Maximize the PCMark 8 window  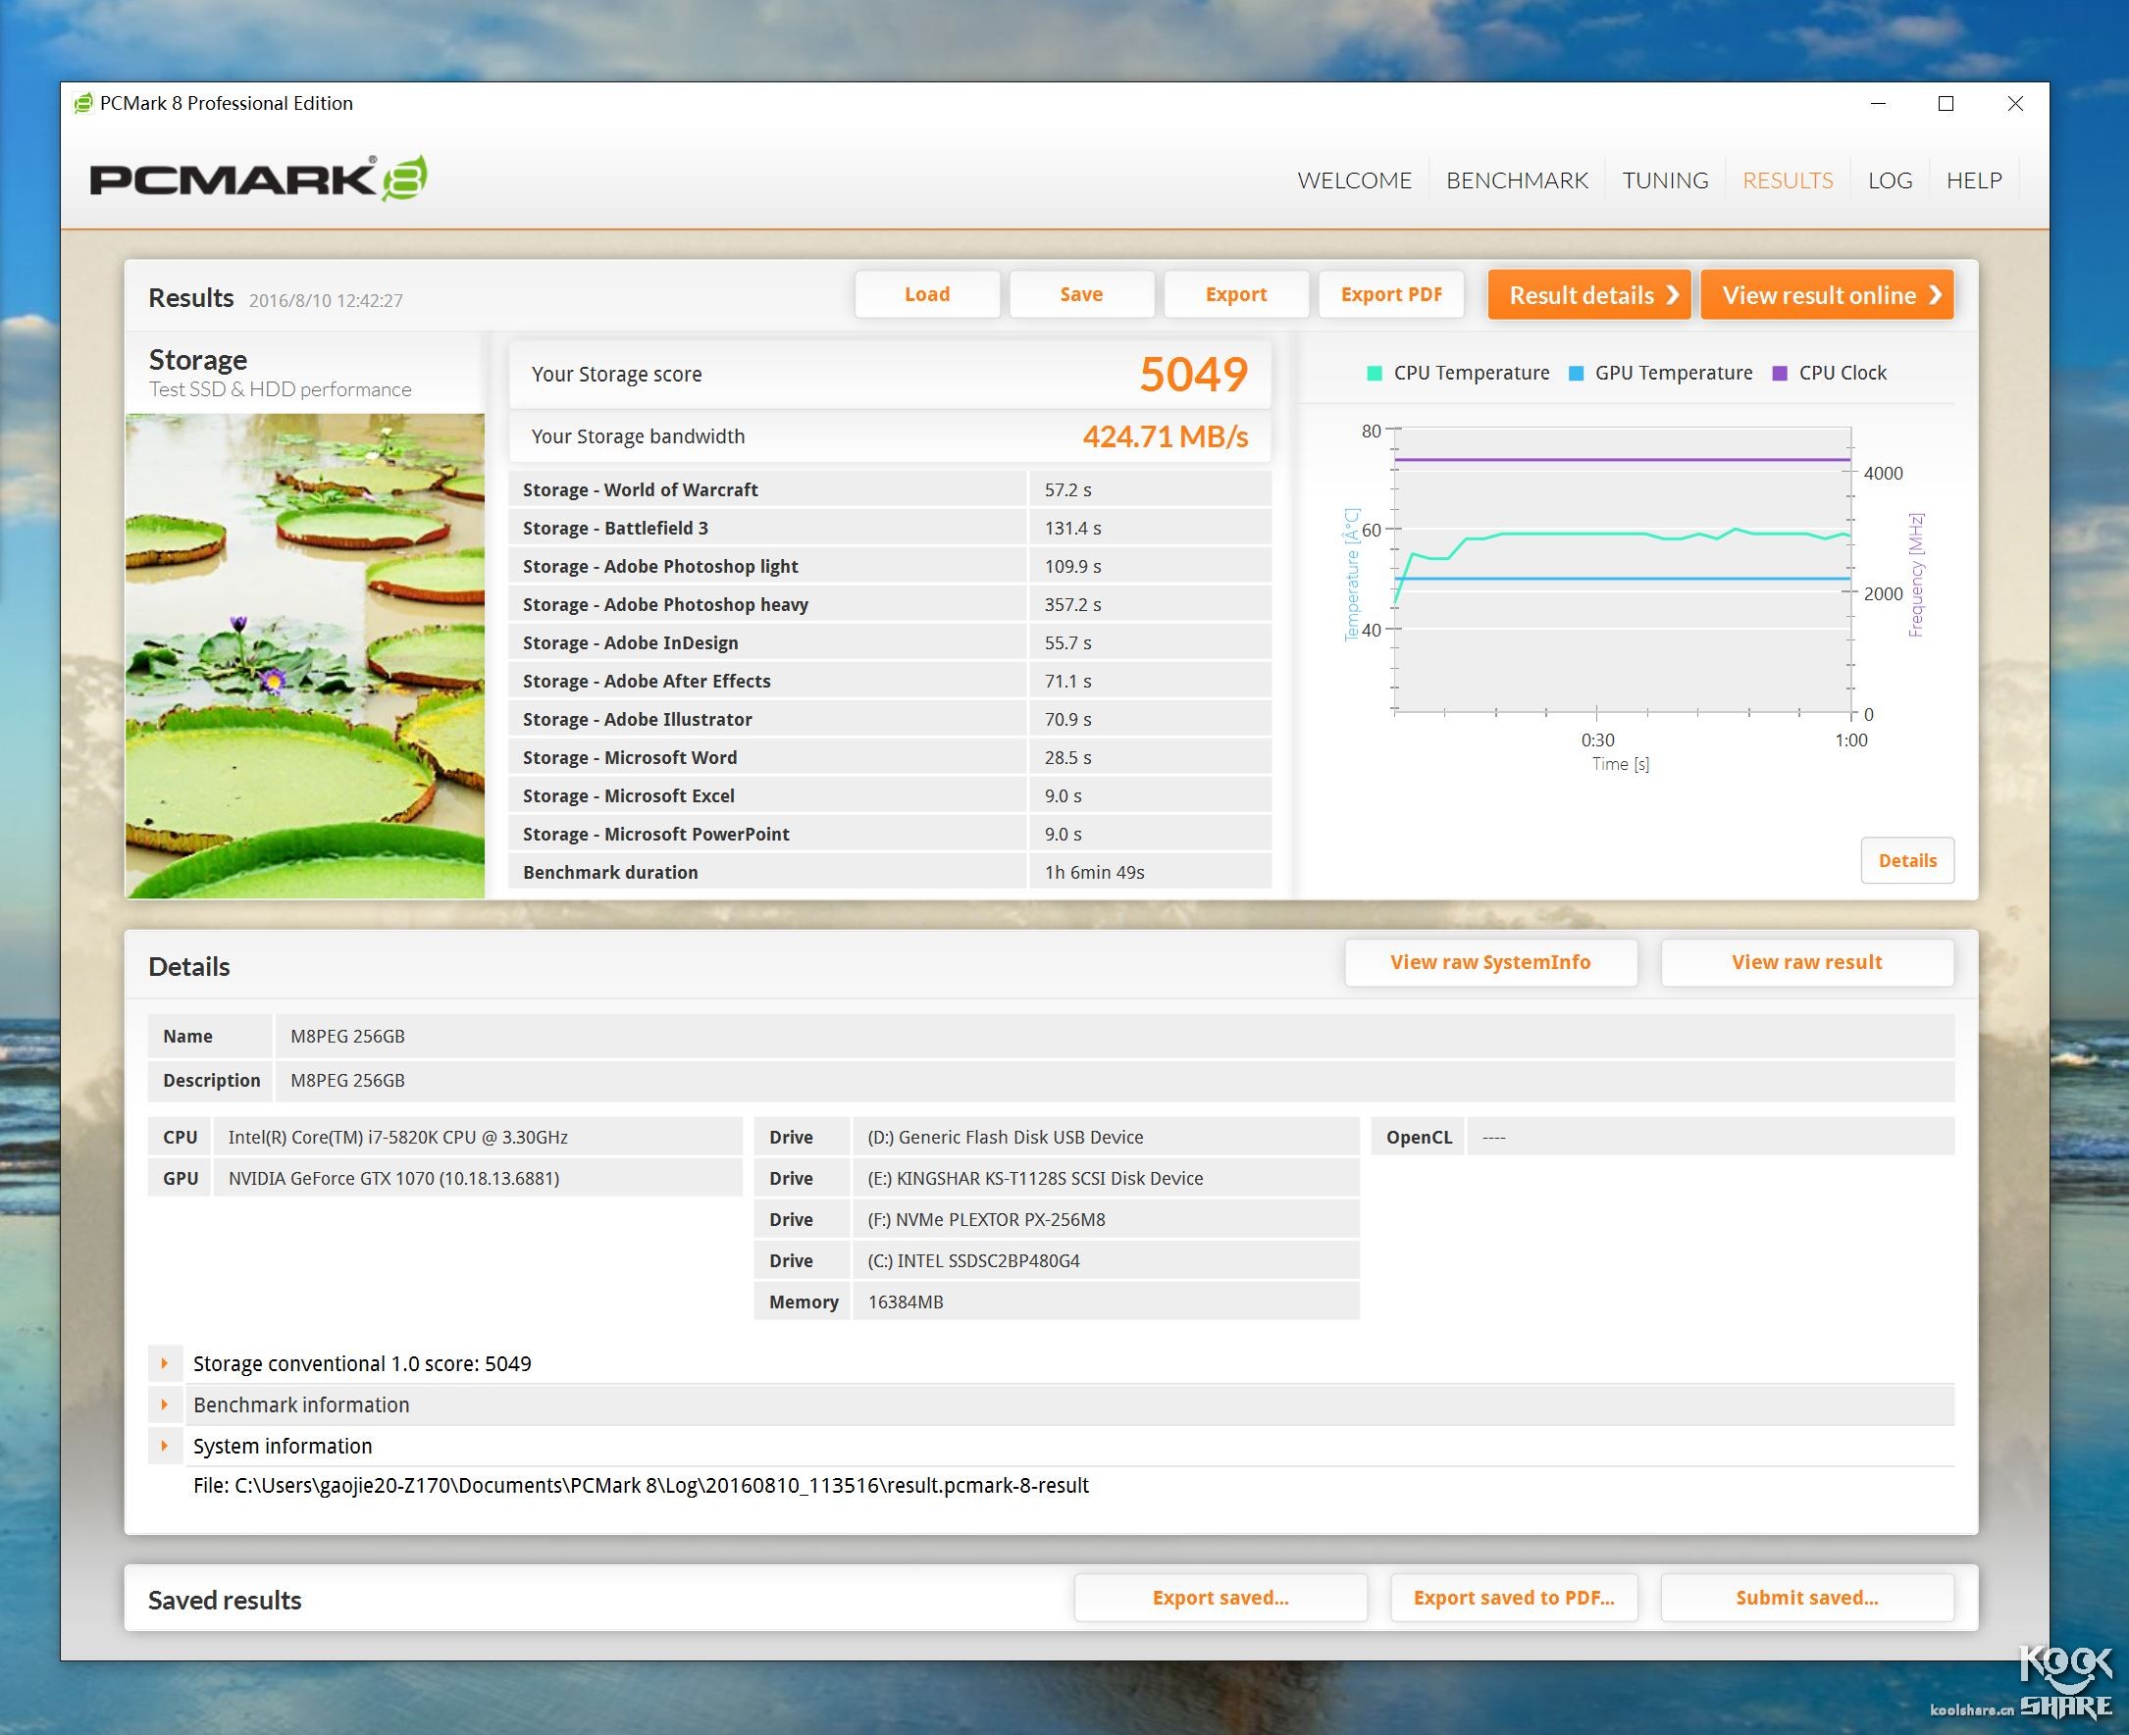(x=1946, y=104)
